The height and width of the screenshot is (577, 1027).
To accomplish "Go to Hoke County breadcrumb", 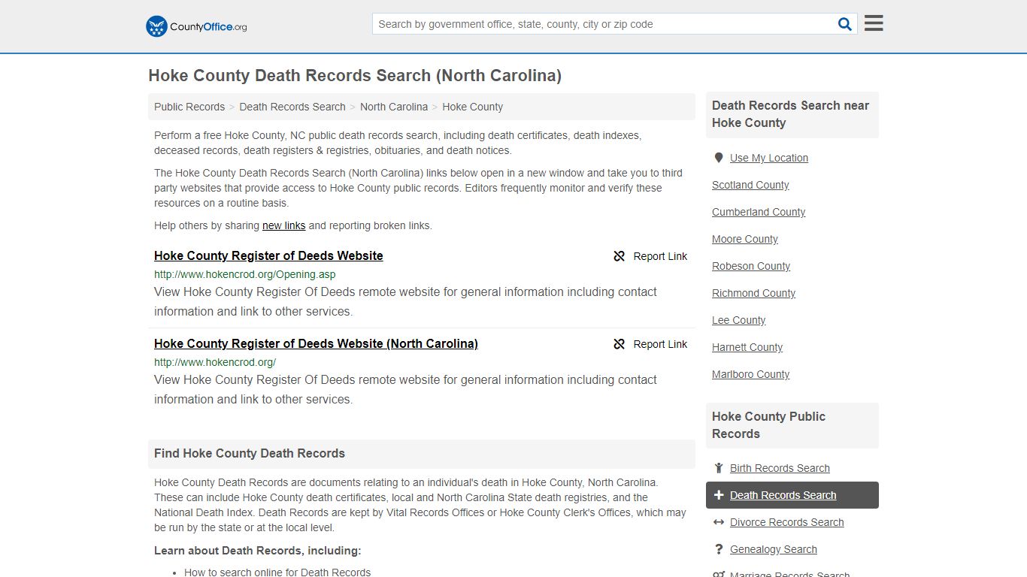I will click(x=472, y=107).
